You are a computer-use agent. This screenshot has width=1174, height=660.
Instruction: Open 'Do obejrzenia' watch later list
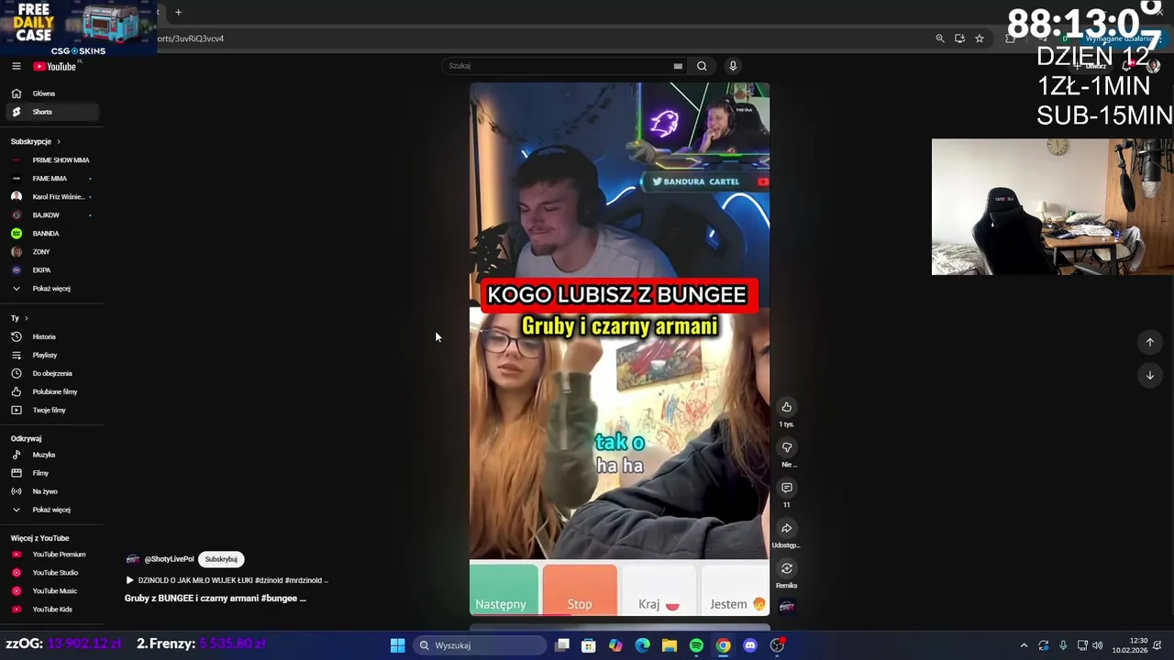[x=51, y=373]
